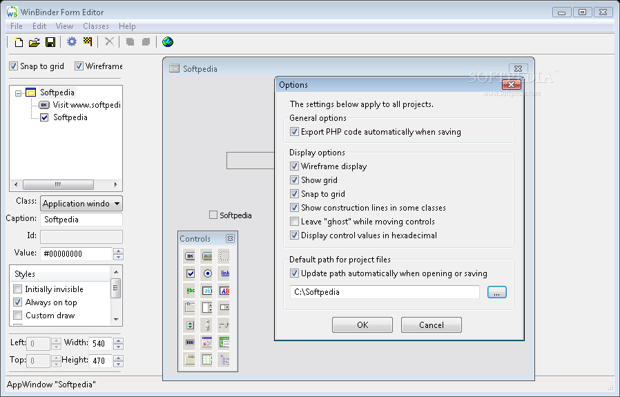The width and height of the screenshot is (620, 397).
Task: Uncheck Snap to grid in the main window's left panel
Action: pyautogui.click(x=13, y=66)
